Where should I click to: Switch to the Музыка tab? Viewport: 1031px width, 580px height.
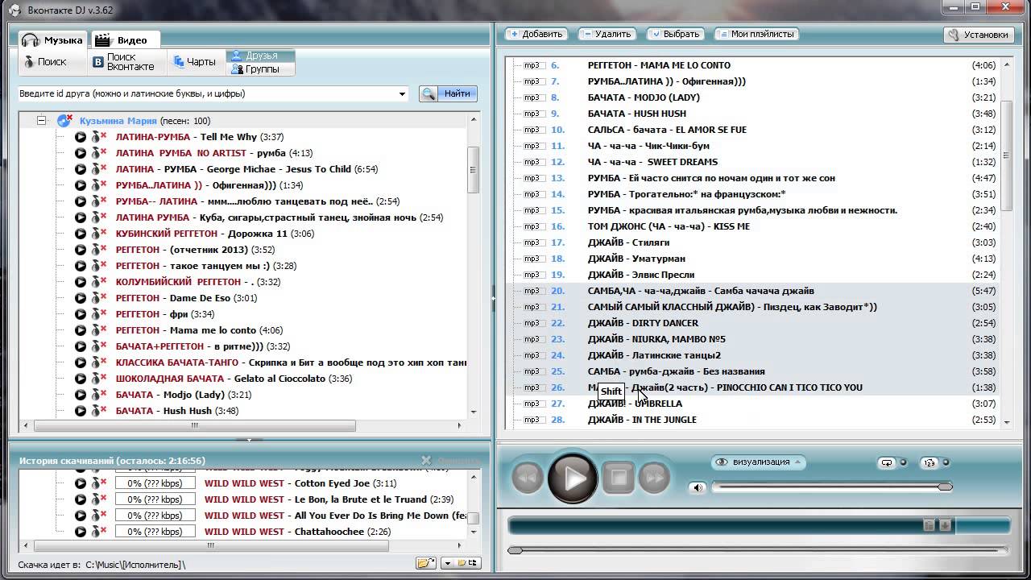click(x=52, y=40)
